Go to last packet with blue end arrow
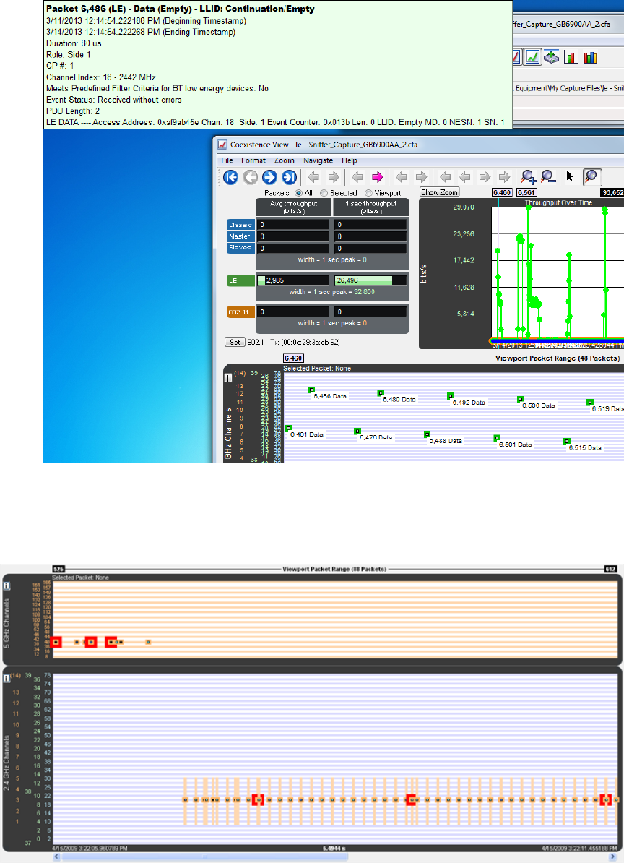The height and width of the screenshot is (863, 624). (x=288, y=177)
